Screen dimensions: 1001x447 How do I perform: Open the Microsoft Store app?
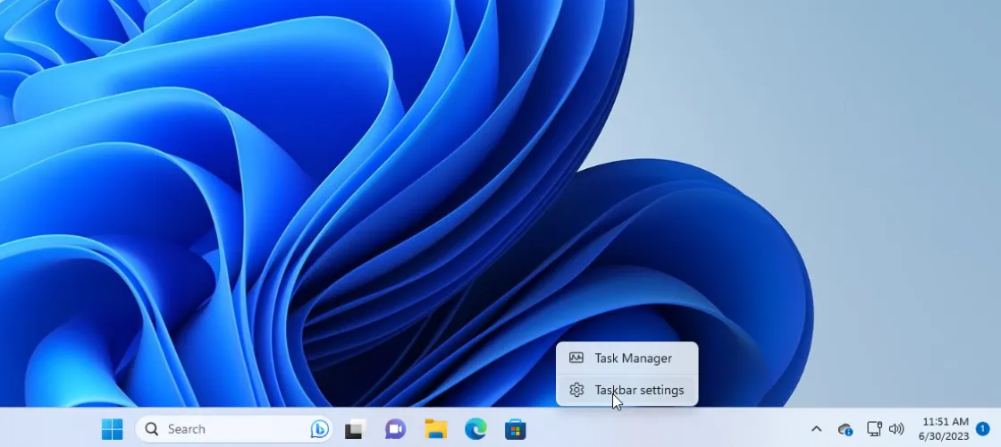[516, 429]
